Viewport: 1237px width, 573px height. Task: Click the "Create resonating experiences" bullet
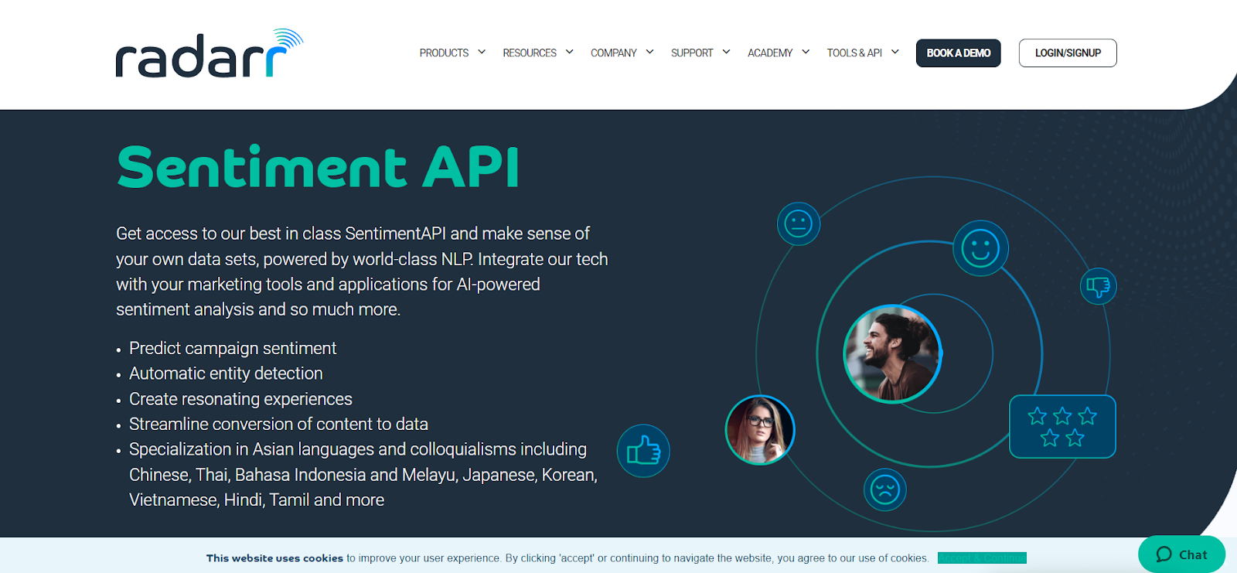(x=240, y=399)
